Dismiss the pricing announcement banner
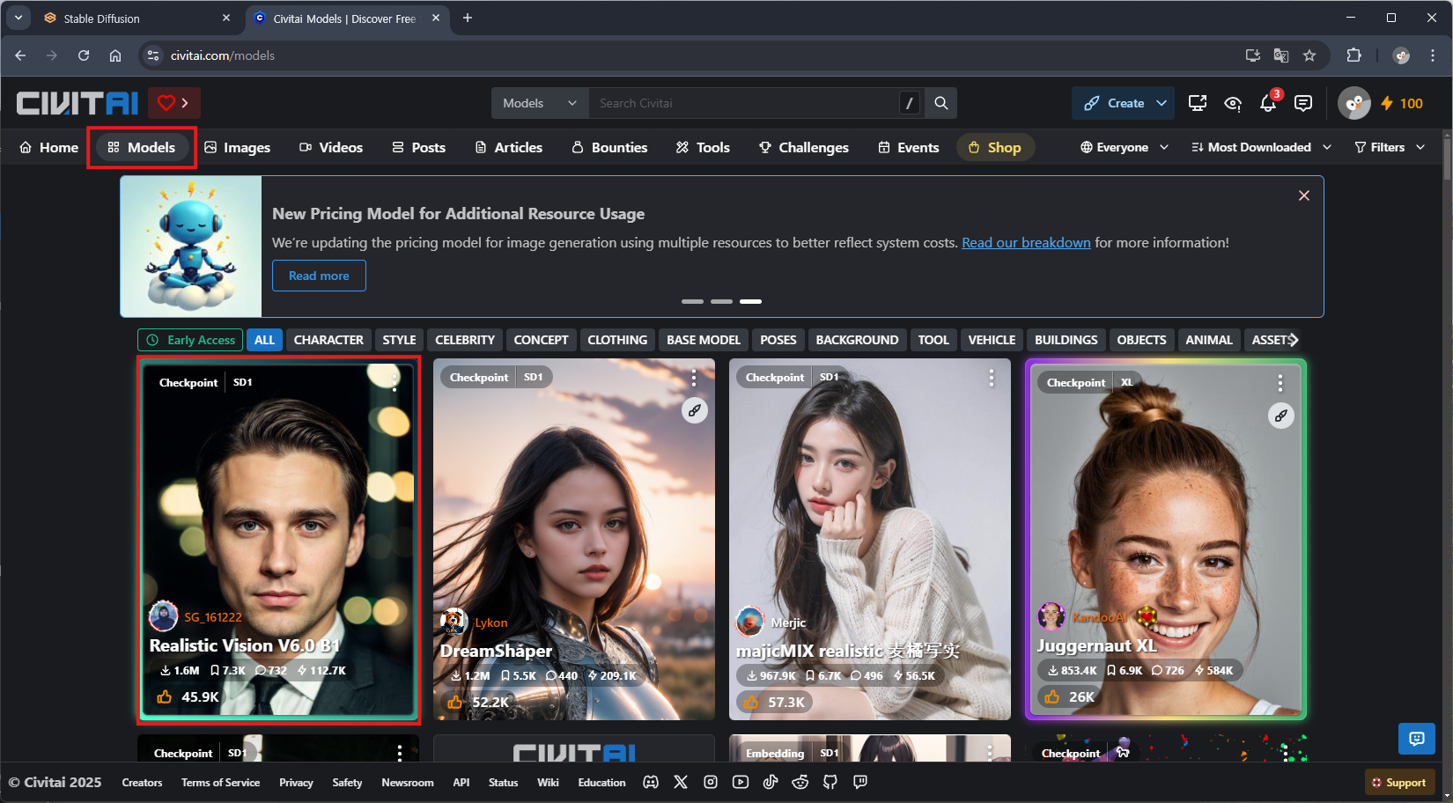 click(x=1304, y=195)
